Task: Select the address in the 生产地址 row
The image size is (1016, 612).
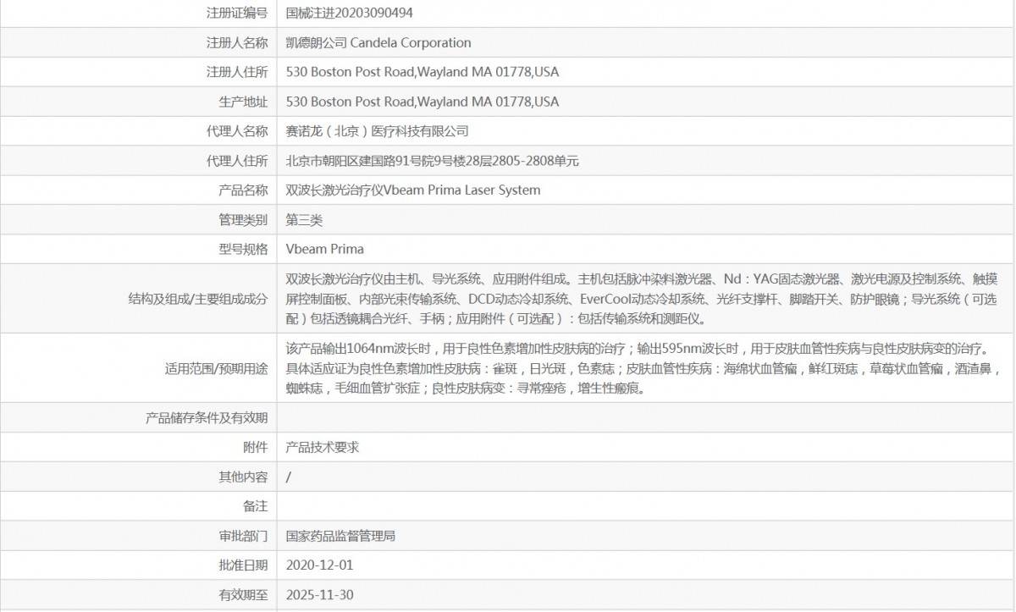Action: click(422, 102)
